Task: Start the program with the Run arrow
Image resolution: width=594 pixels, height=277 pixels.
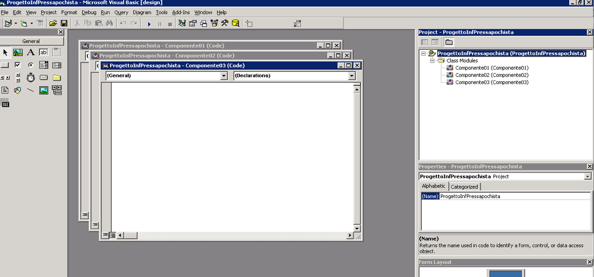Action: (149, 24)
